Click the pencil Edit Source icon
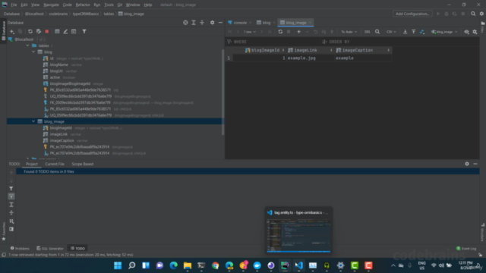 point(65,32)
